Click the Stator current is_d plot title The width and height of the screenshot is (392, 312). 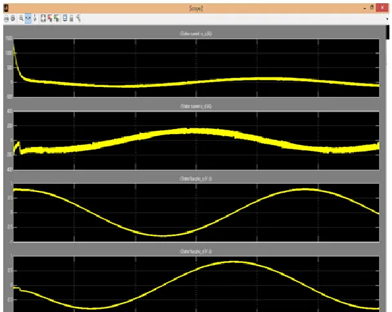coord(196,106)
